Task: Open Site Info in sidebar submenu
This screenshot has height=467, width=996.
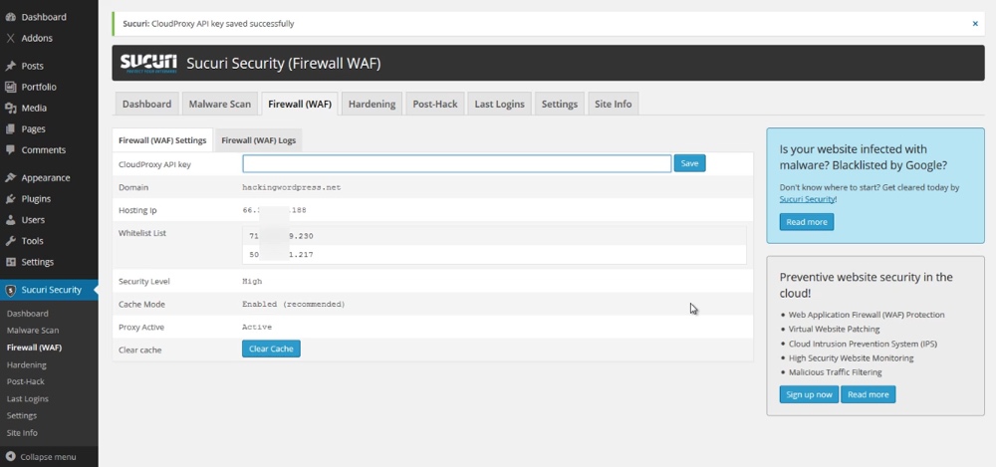Action: pos(22,433)
